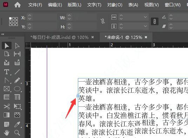Select the Content Collector tool
The height and width of the screenshot is (138, 188).
[7, 62]
